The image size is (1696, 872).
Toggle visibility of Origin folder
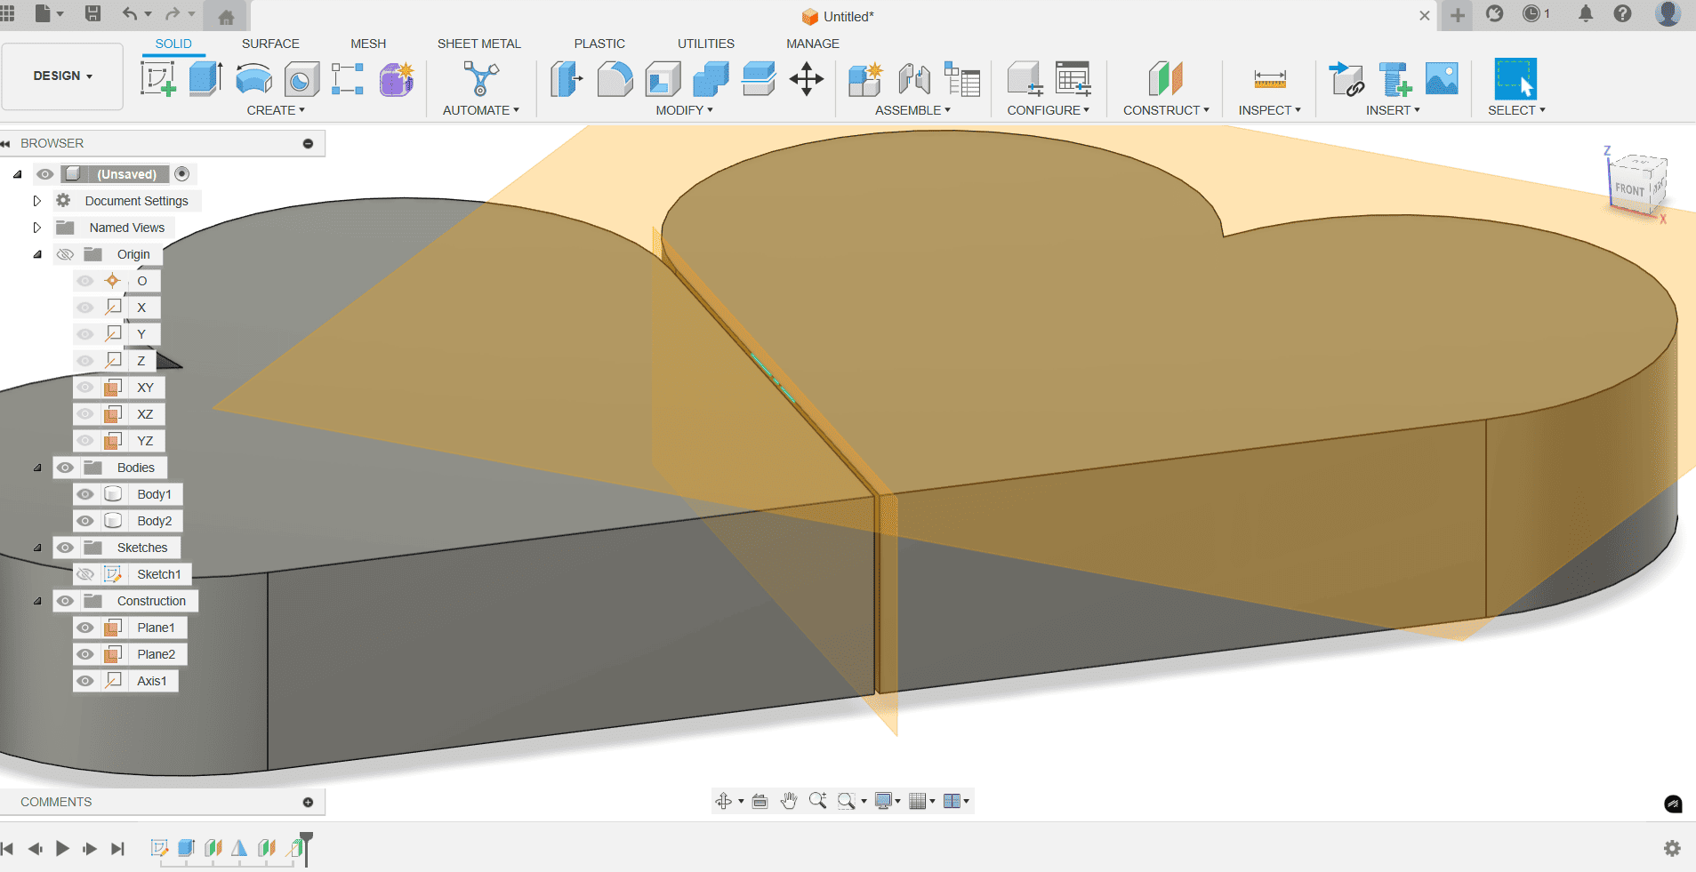(x=65, y=254)
